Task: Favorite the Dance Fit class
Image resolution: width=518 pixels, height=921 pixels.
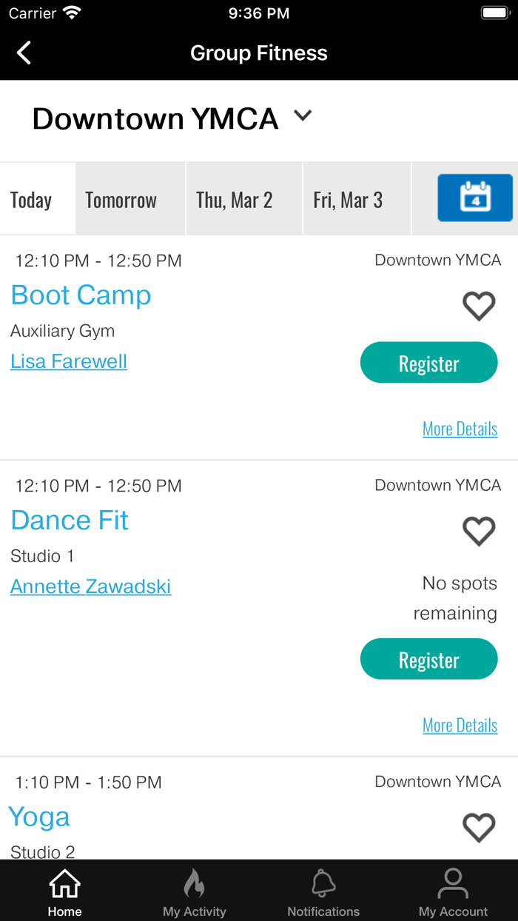Action: point(479,531)
